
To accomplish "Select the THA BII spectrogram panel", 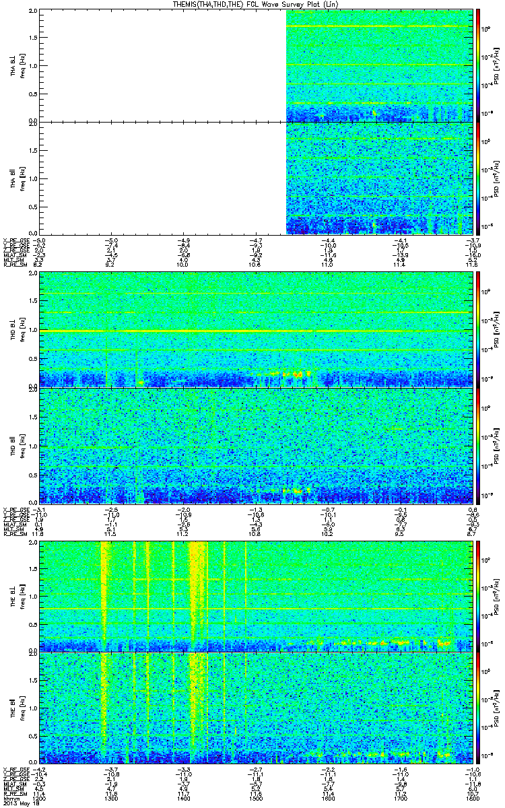I will tap(256, 178).
